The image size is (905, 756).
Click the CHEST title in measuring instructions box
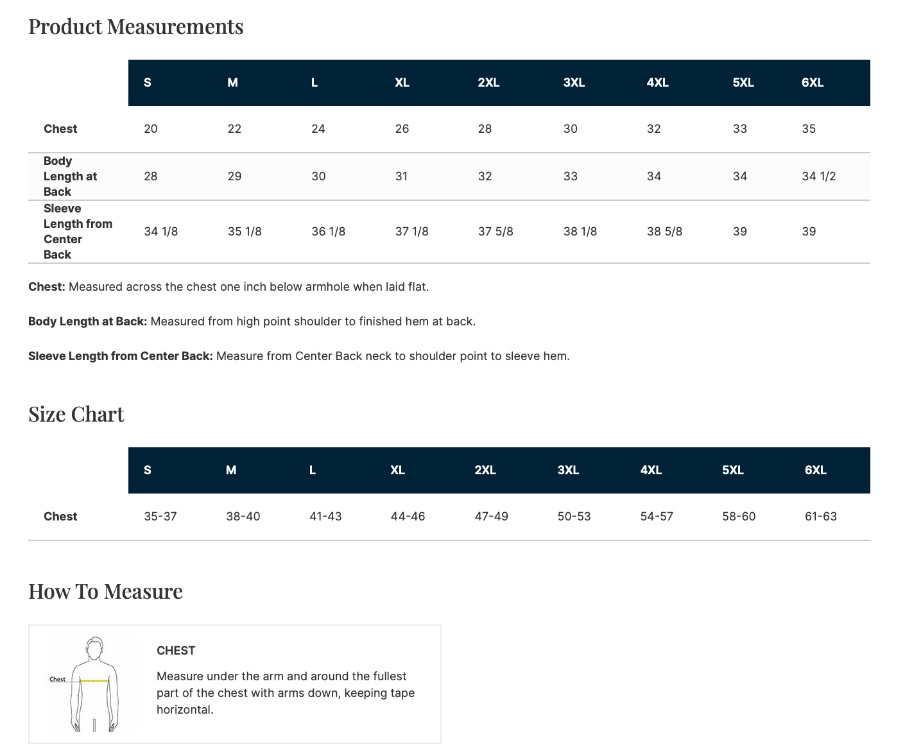[x=176, y=651]
